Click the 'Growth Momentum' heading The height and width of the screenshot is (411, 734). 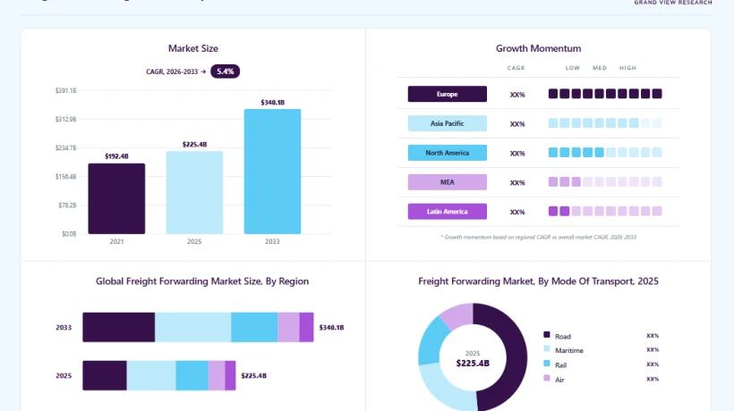[538, 48]
